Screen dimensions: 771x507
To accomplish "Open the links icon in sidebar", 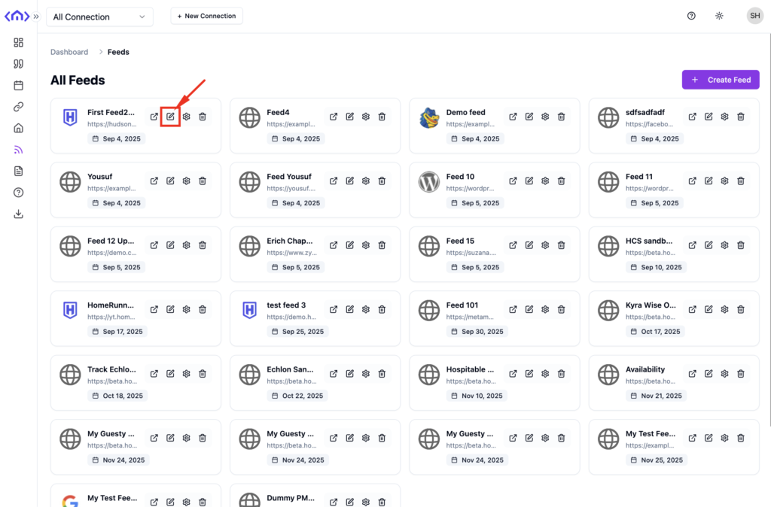I will [19, 107].
